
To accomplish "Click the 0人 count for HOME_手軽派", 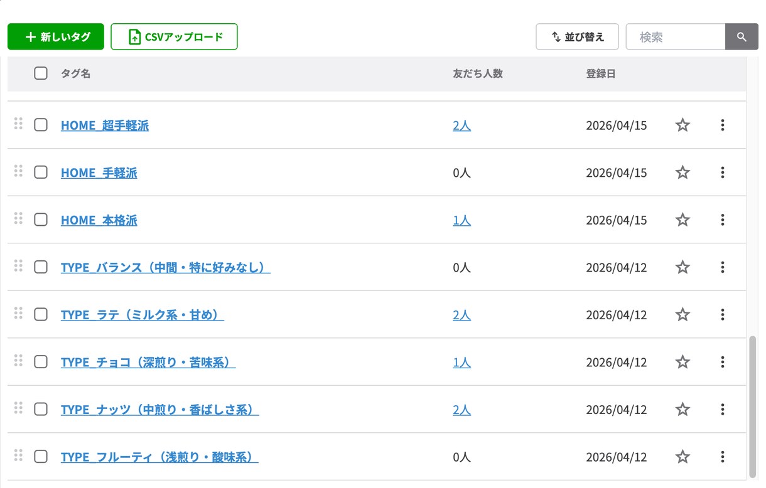I will tap(461, 173).
